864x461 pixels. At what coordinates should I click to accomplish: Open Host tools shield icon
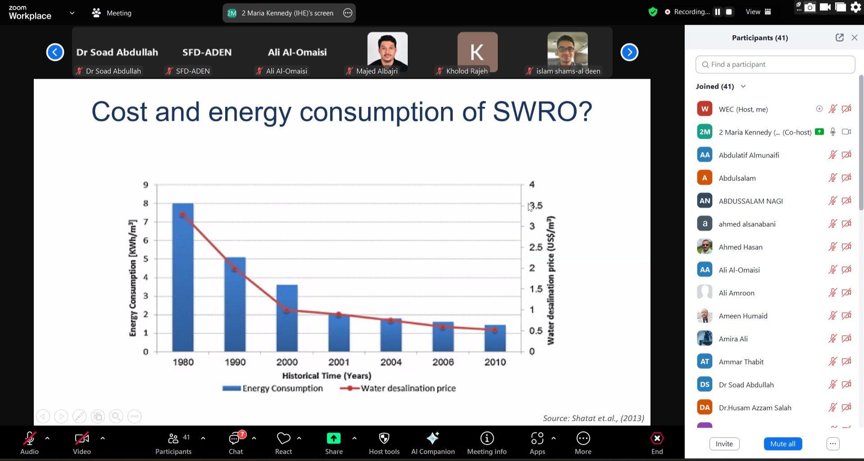point(384,438)
